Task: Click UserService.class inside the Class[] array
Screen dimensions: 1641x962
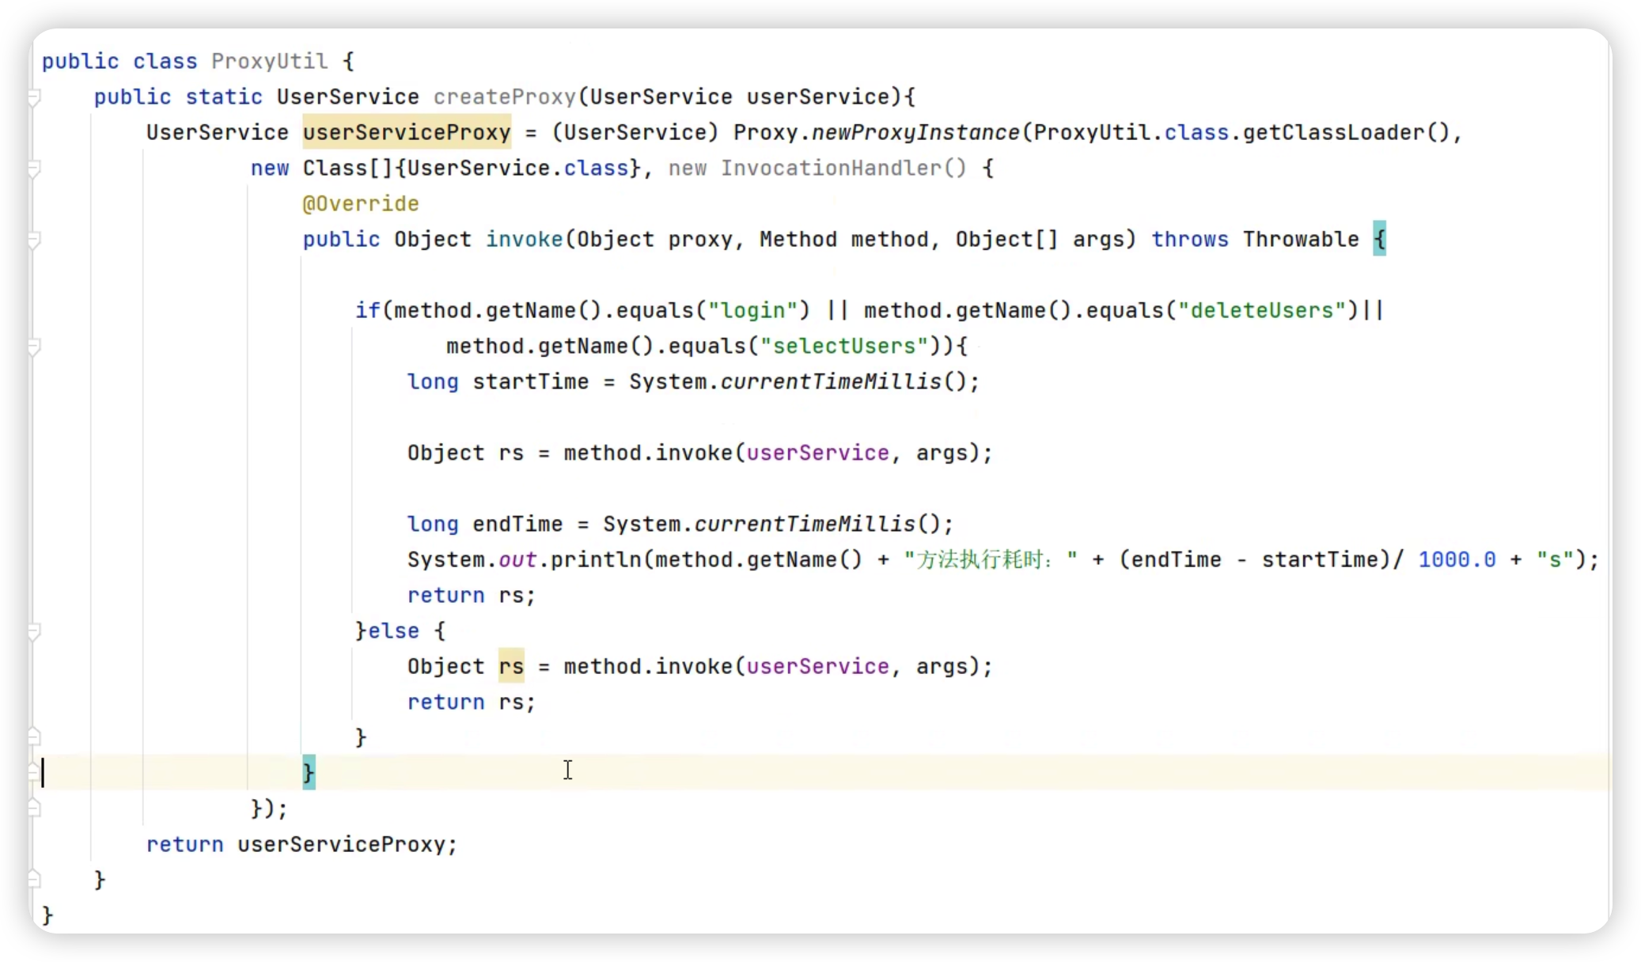Action: click(x=517, y=168)
